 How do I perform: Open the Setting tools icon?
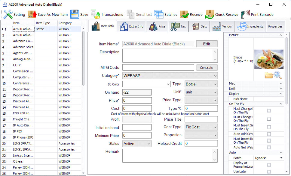pos(8,14)
